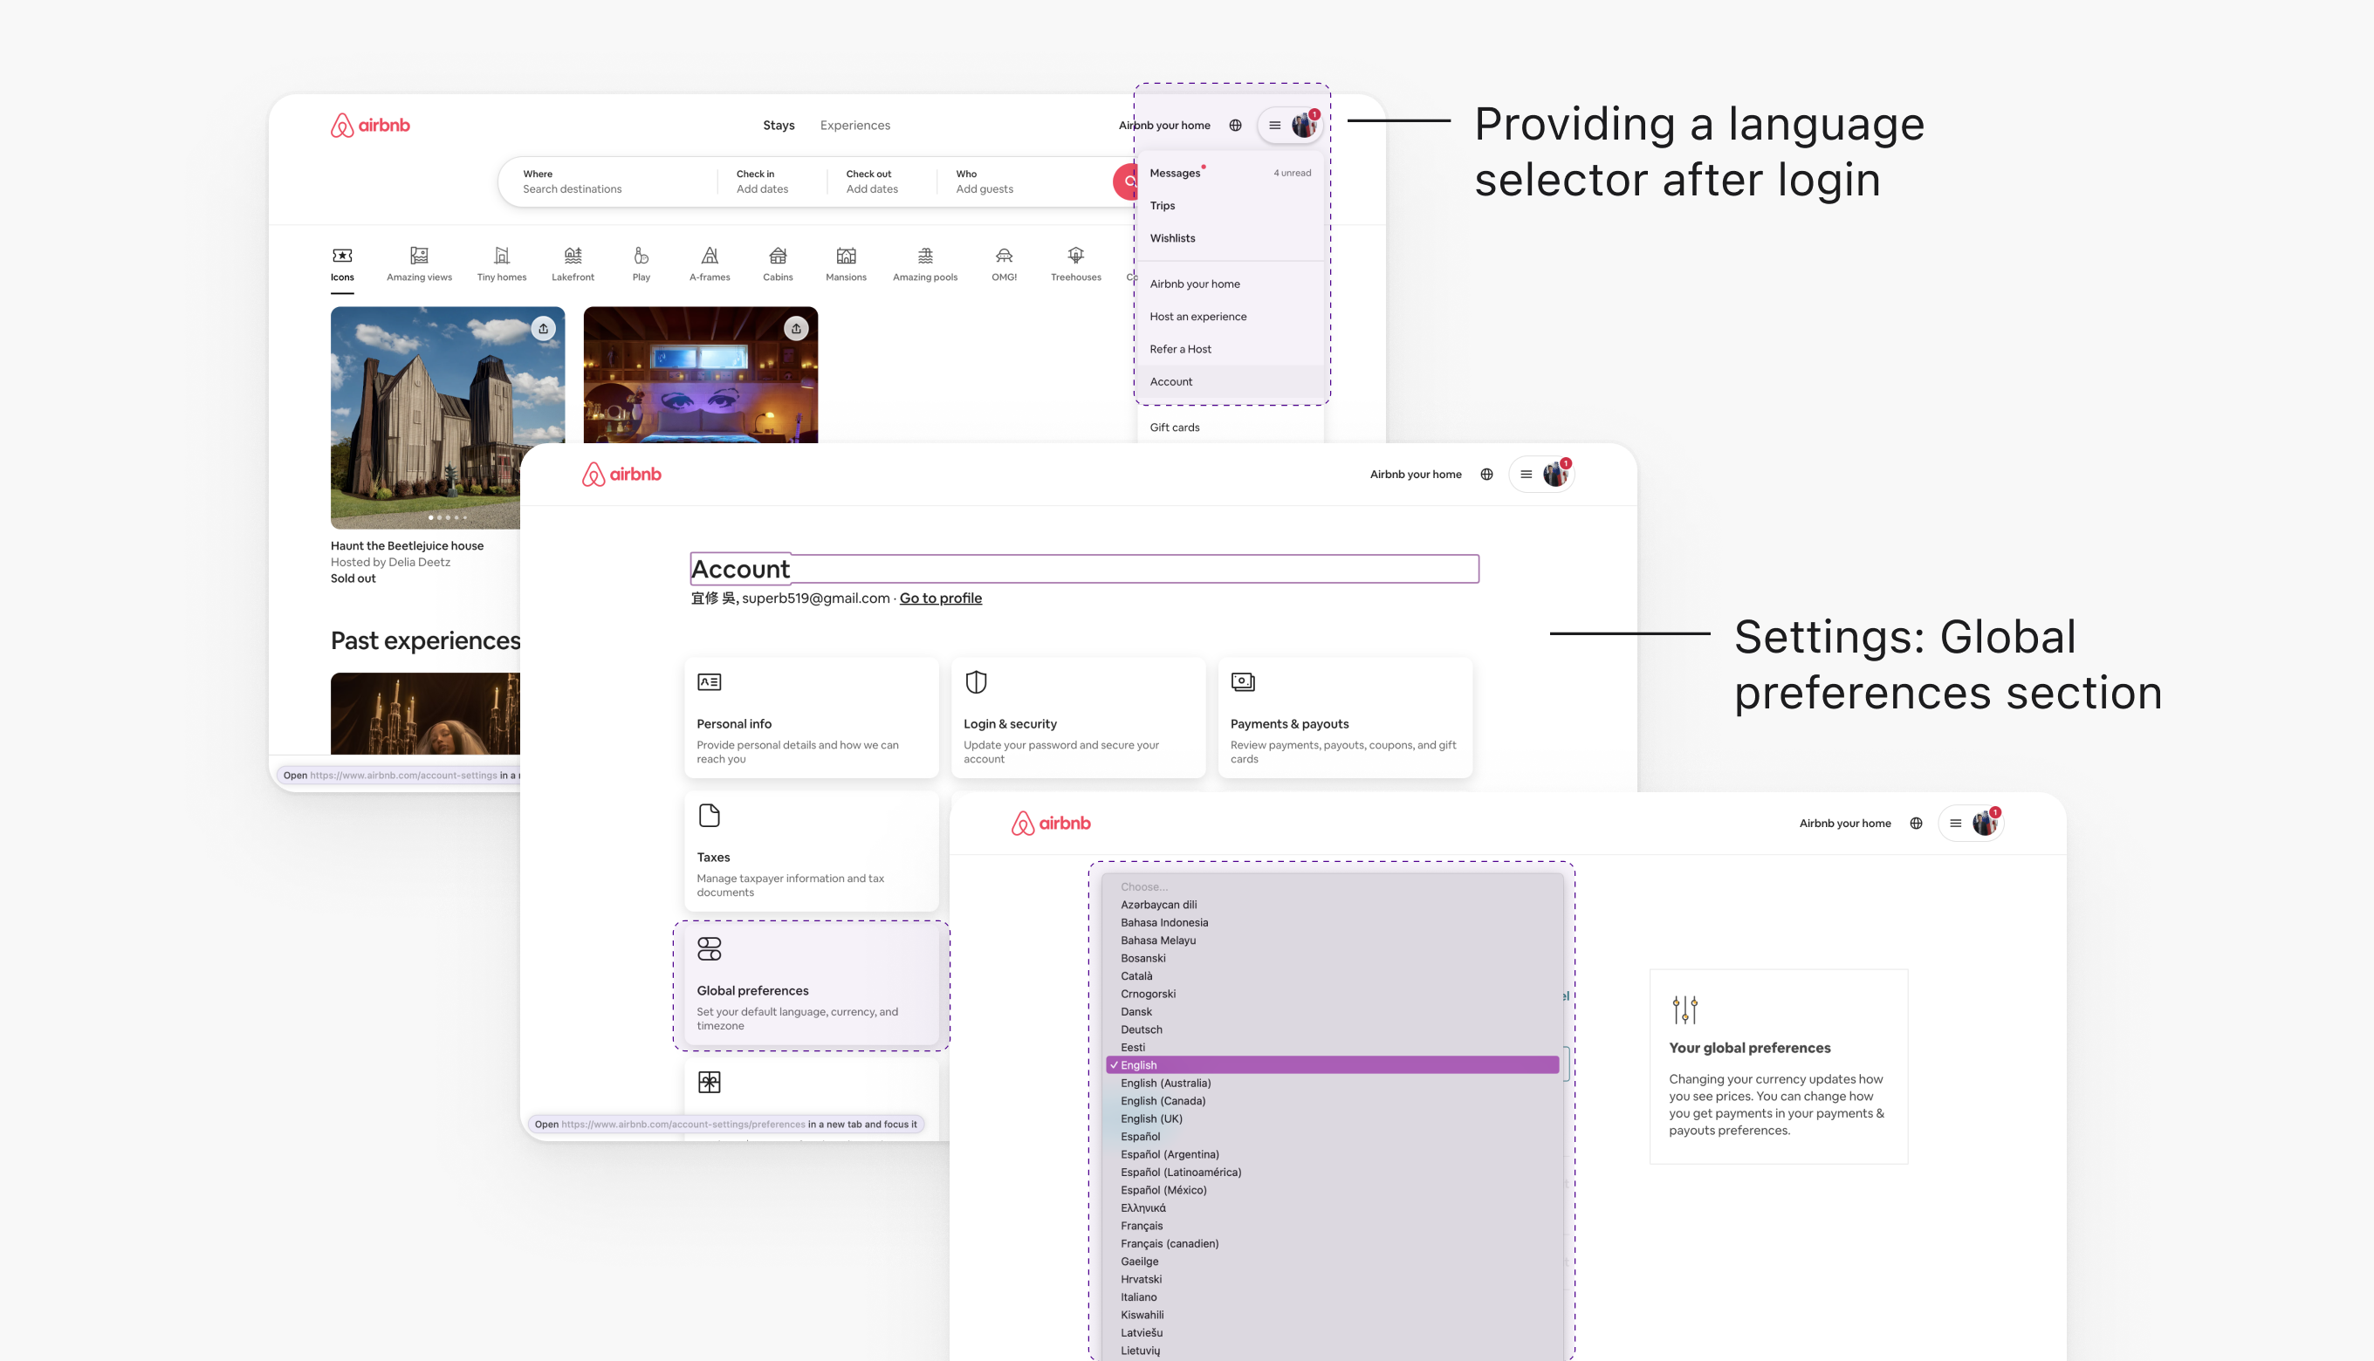Select the Treehouses category
2374x1361 pixels.
pyautogui.click(x=1076, y=264)
